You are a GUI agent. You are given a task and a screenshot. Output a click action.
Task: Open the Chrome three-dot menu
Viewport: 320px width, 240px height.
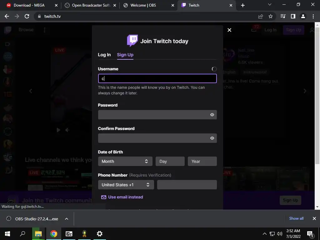(x=313, y=16)
